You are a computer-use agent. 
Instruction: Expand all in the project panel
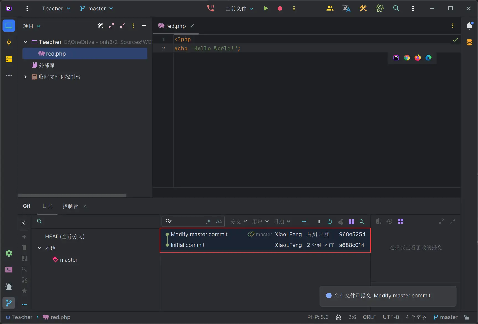(x=111, y=26)
